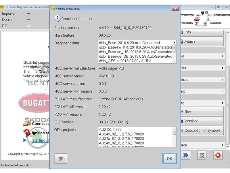This screenshot has width=230, height=173.
Task: Expand the Log section chevron in sidebar
Action: coord(222,56)
